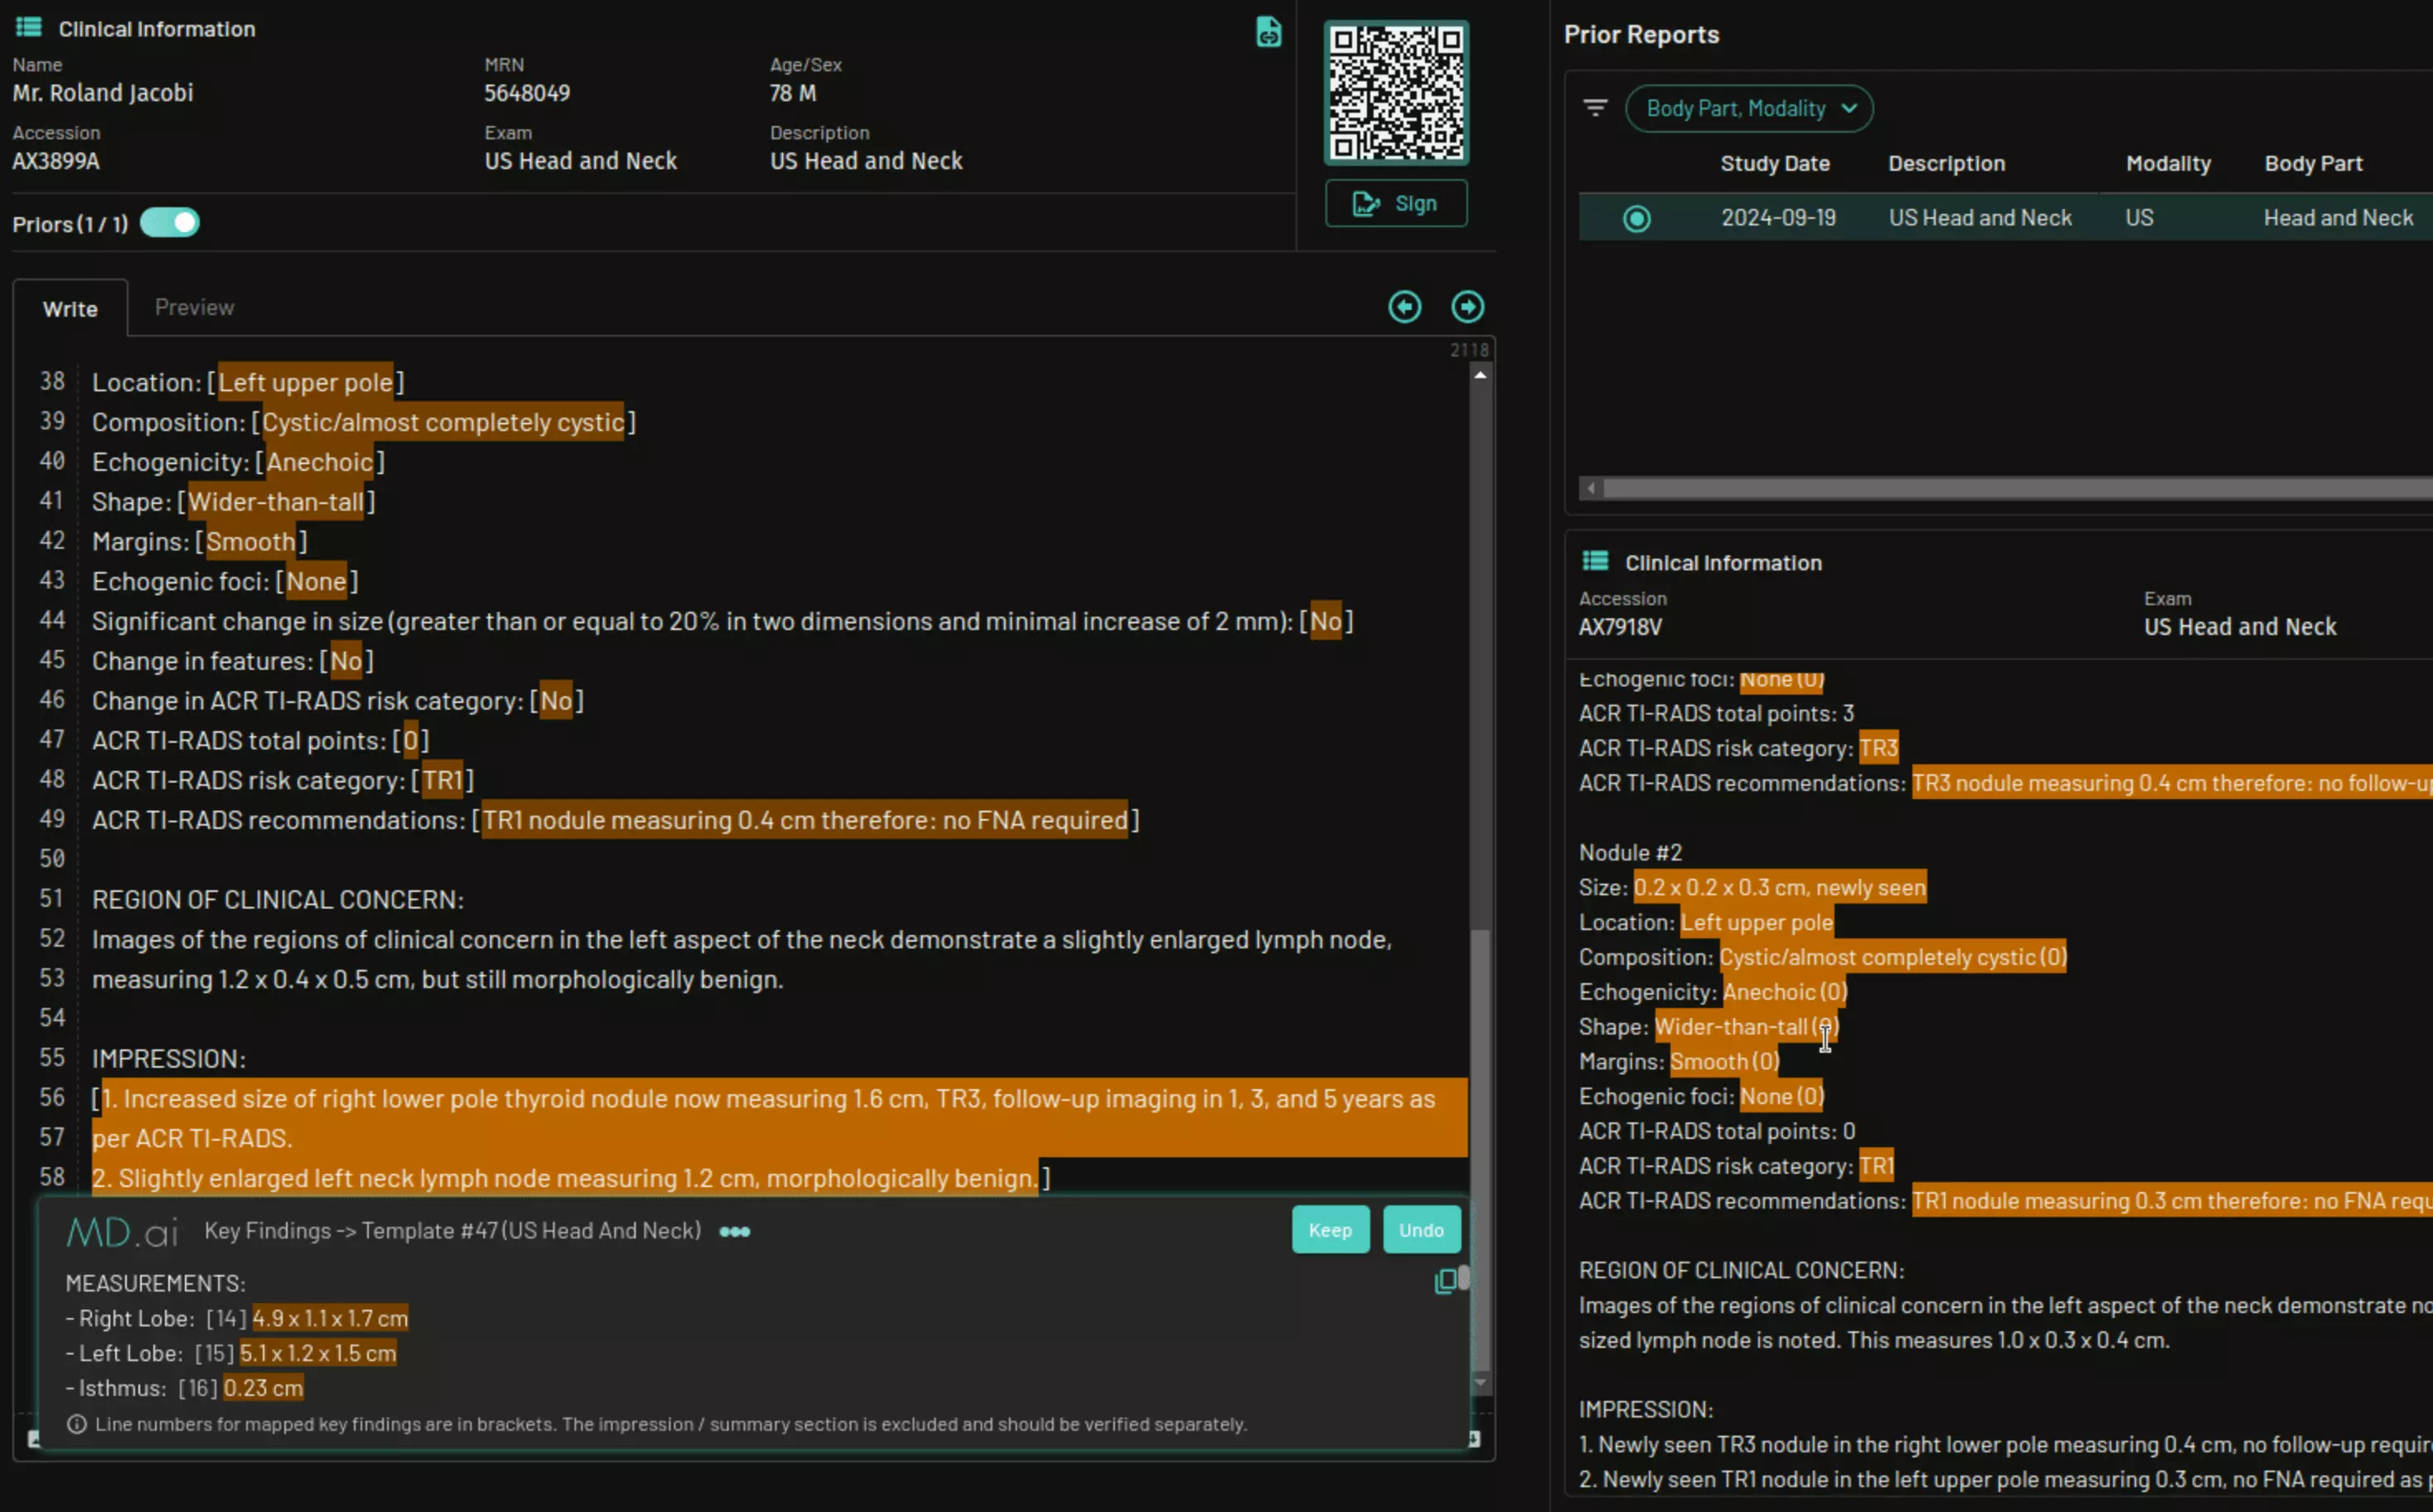Click the accession number 'AX3899A'

[56, 161]
